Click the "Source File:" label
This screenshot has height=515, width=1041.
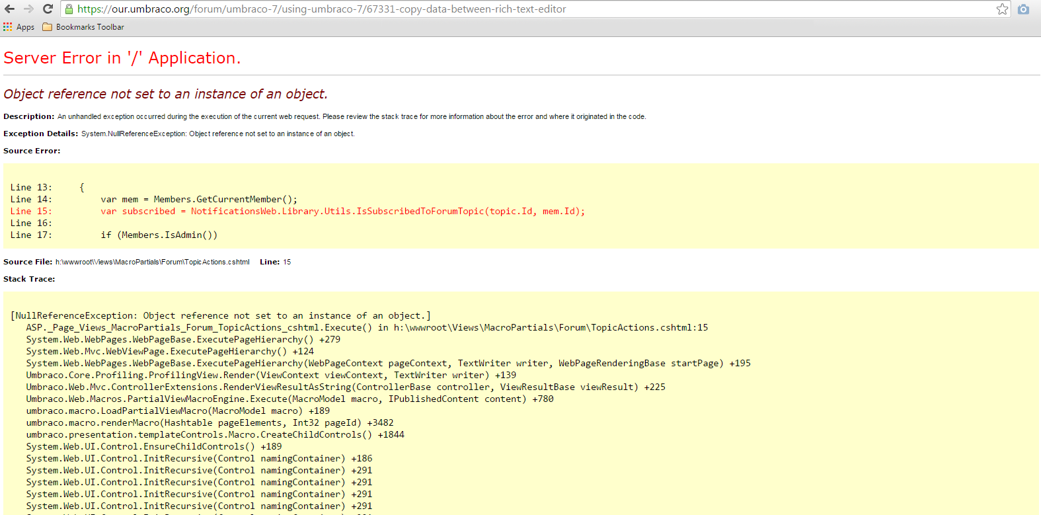(x=28, y=262)
